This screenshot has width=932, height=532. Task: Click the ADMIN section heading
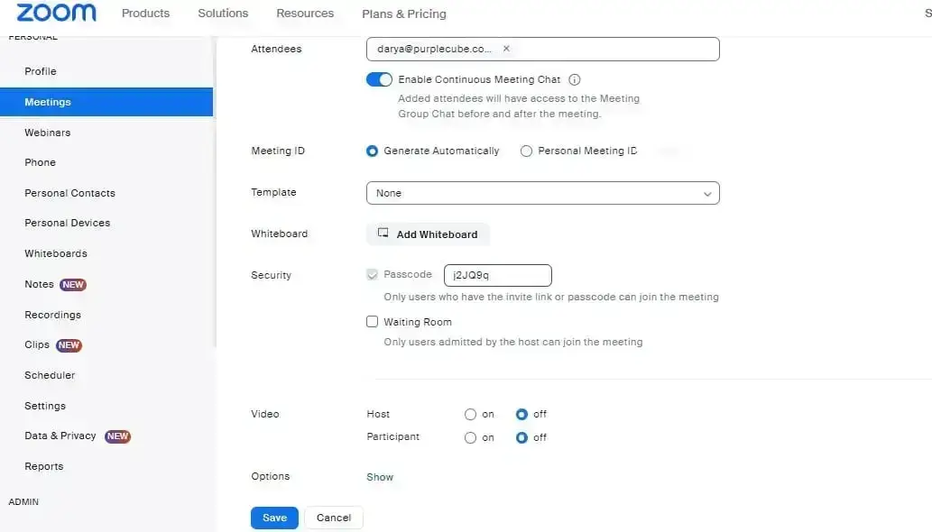23,501
